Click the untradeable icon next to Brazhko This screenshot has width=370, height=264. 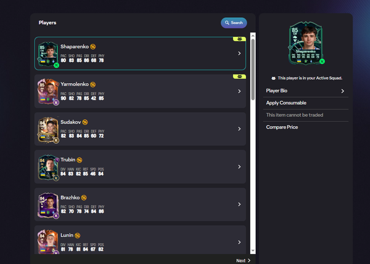84,197
